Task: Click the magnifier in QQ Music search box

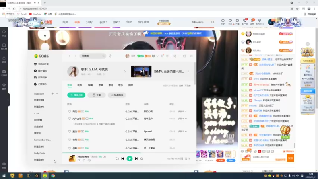Action: (103, 56)
